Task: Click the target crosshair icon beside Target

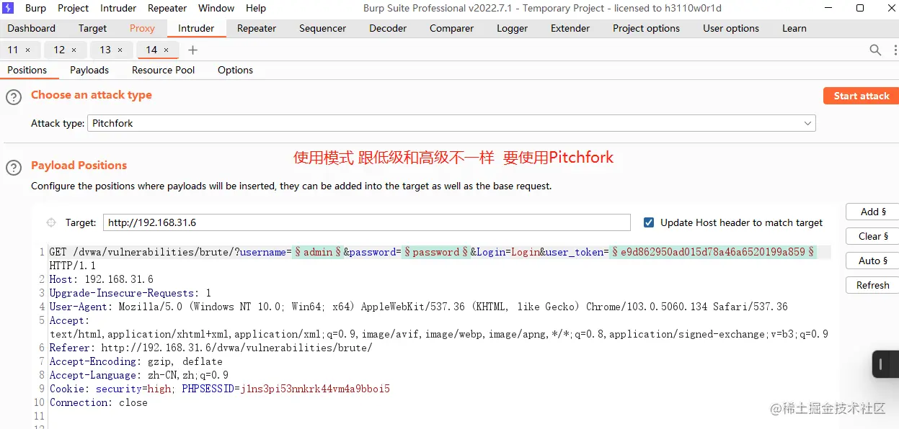Action: pyautogui.click(x=51, y=222)
